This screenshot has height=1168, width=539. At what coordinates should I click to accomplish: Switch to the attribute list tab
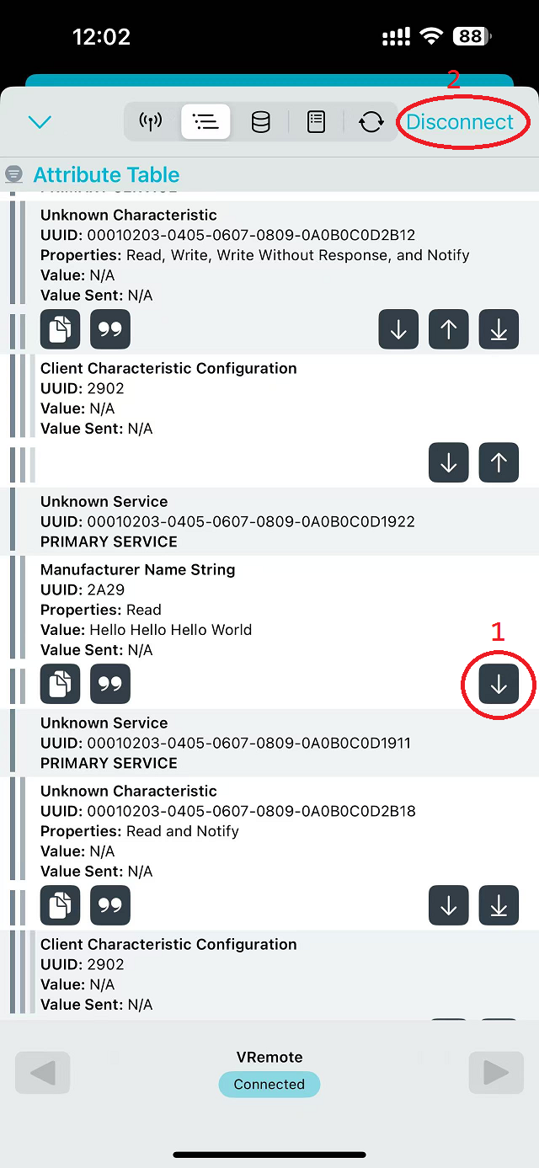tap(205, 122)
